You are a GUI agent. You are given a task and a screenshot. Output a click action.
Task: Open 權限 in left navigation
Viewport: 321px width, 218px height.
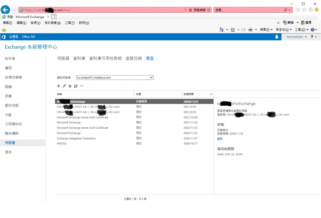click(8, 68)
